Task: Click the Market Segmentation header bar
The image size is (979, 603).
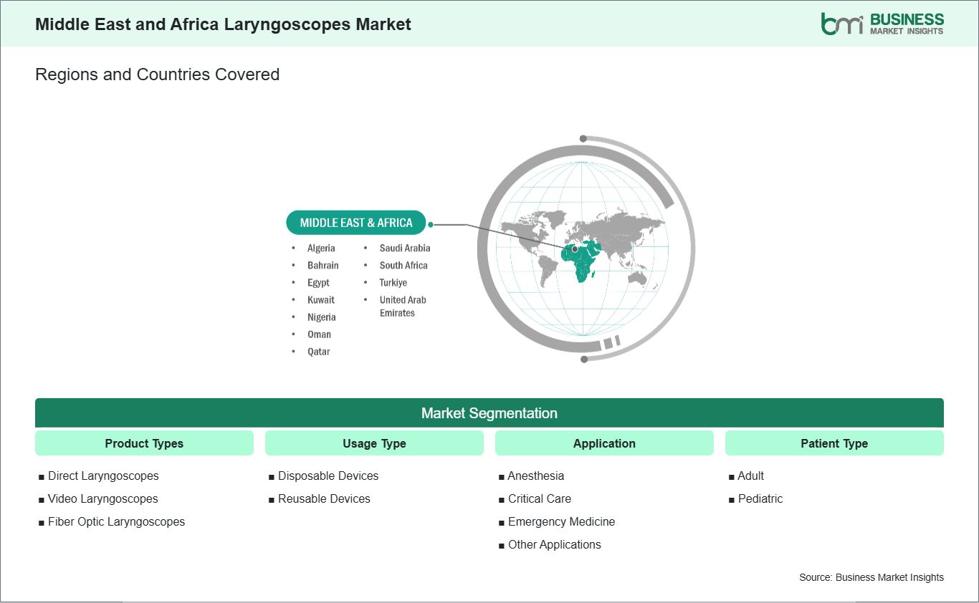Action: [489, 413]
